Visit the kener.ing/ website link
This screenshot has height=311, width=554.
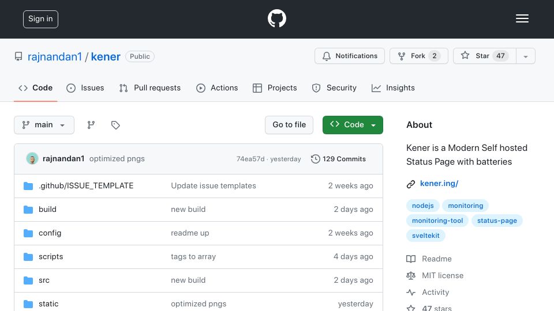tap(439, 183)
